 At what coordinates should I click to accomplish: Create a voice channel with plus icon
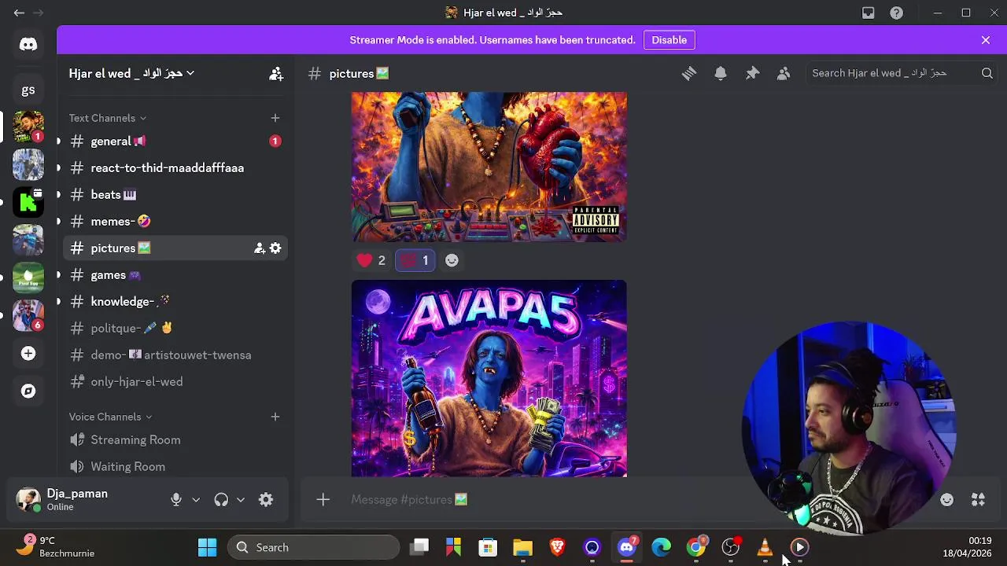275,417
